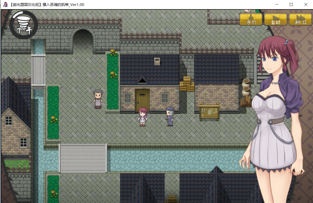Screen dimensions: 313x203
Task: Enable the 自动 auto-play button
Action: (x=276, y=19)
